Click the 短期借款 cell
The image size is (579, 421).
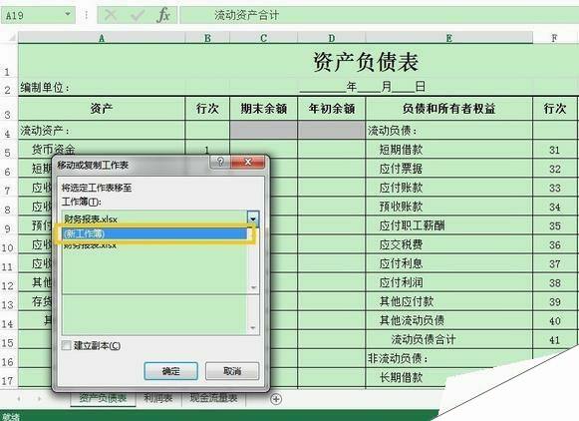tap(449, 150)
